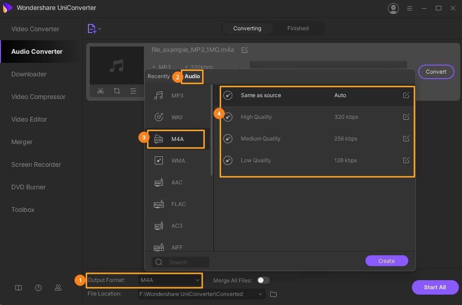Image resolution: width=462 pixels, height=305 pixels.
Task: Open the user account icon
Action: click(393, 8)
